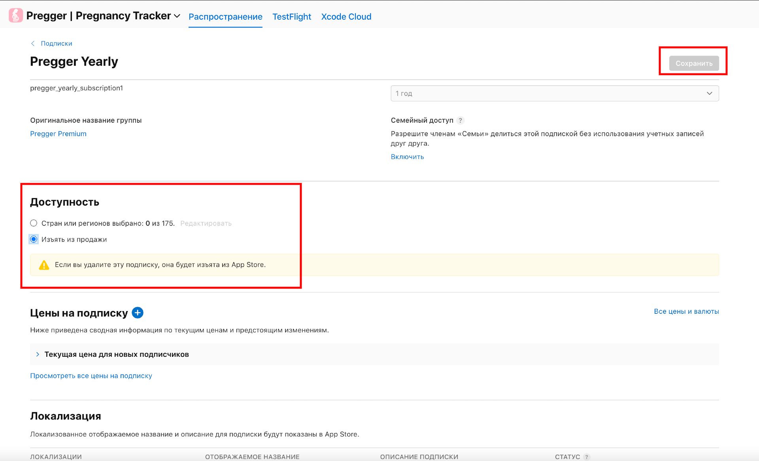The image size is (759, 461).
Task: Open app switcher chevron next to Pregnancy Tracker
Action: [x=177, y=16]
